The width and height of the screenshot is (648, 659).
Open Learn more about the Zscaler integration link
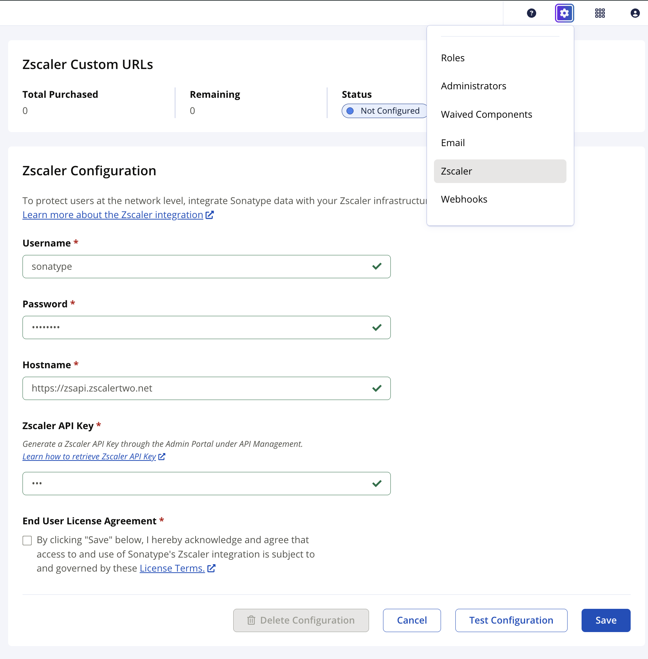tap(113, 215)
